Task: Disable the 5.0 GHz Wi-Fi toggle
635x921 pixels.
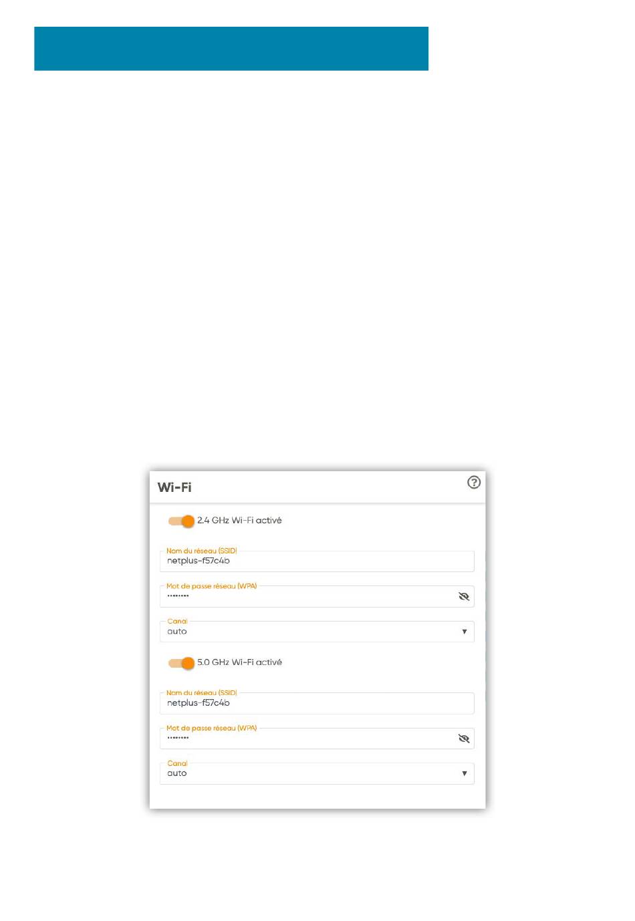Action: 181,663
